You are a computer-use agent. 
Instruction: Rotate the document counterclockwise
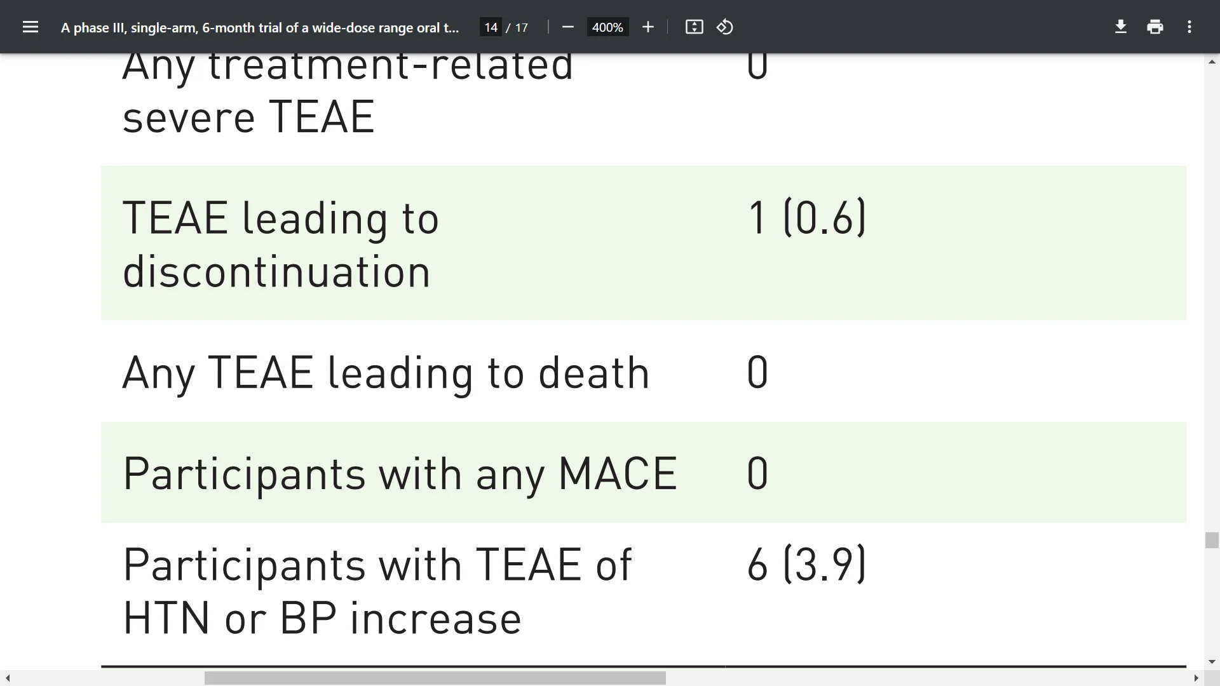(725, 27)
